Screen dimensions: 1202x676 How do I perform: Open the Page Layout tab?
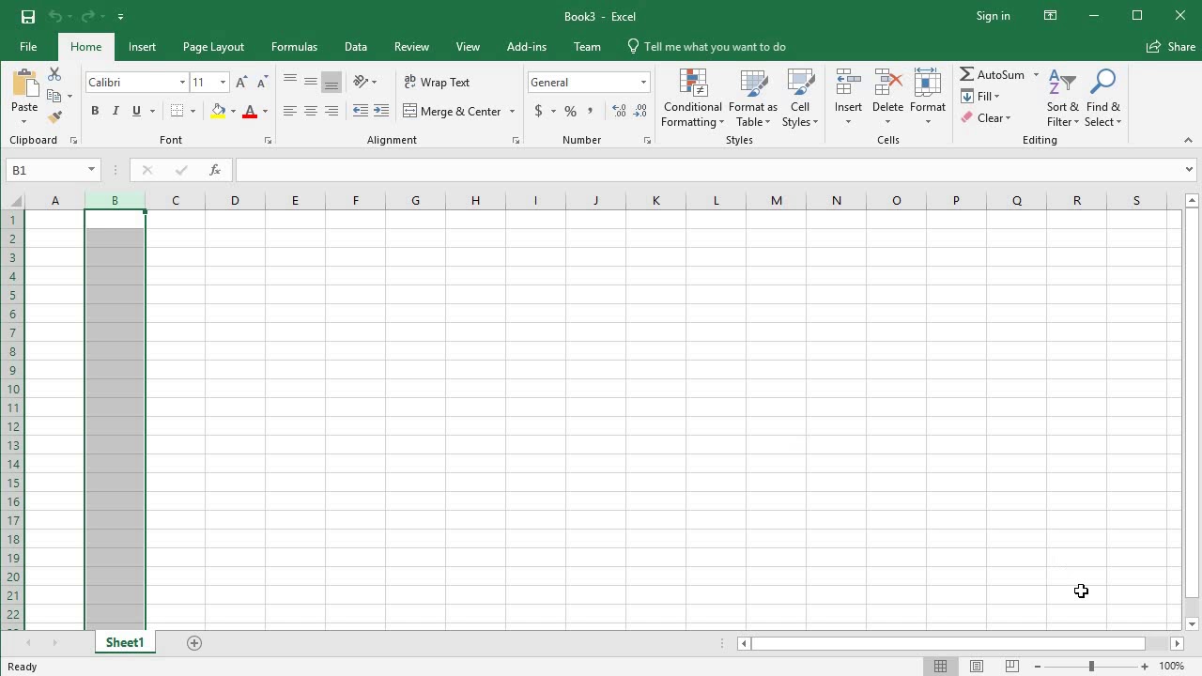coord(213,47)
